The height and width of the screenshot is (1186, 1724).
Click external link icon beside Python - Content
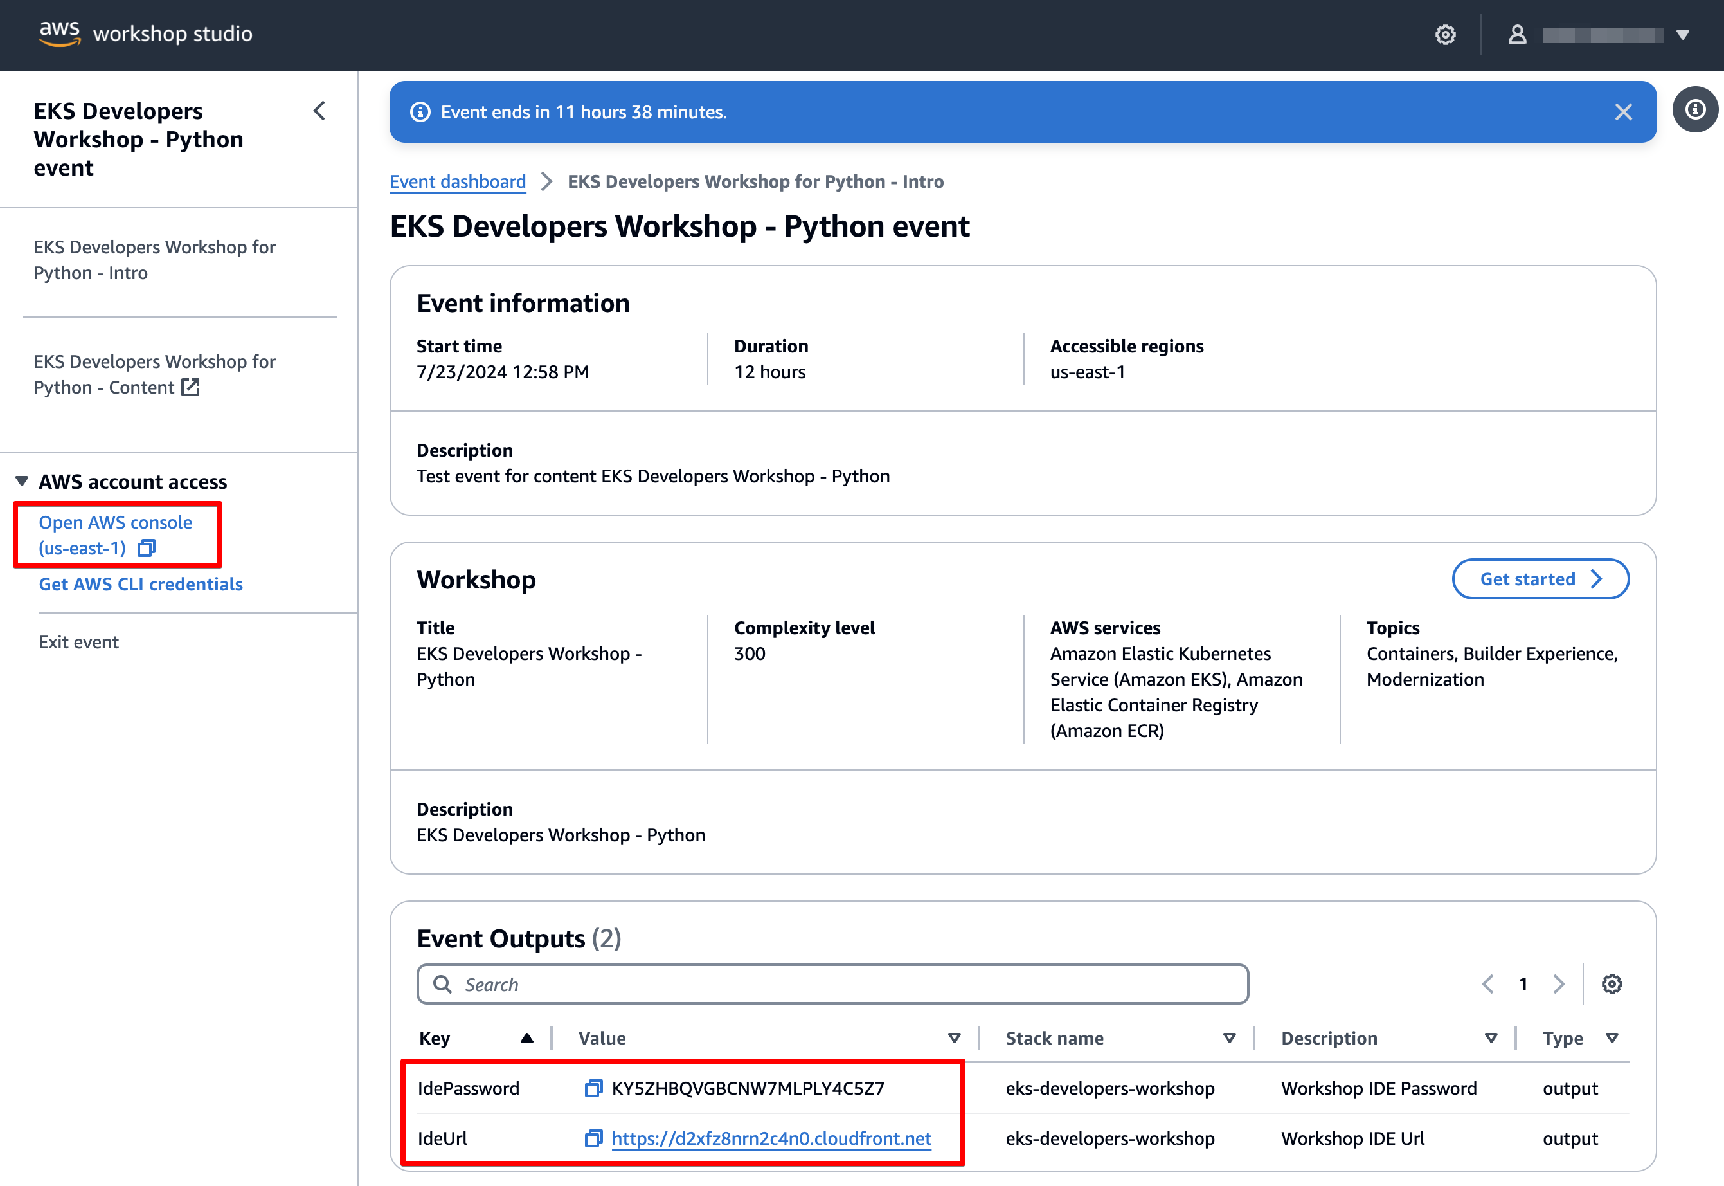coord(191,387)
